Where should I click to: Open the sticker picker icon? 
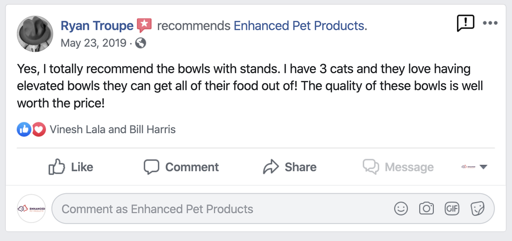tap(477, 209)
